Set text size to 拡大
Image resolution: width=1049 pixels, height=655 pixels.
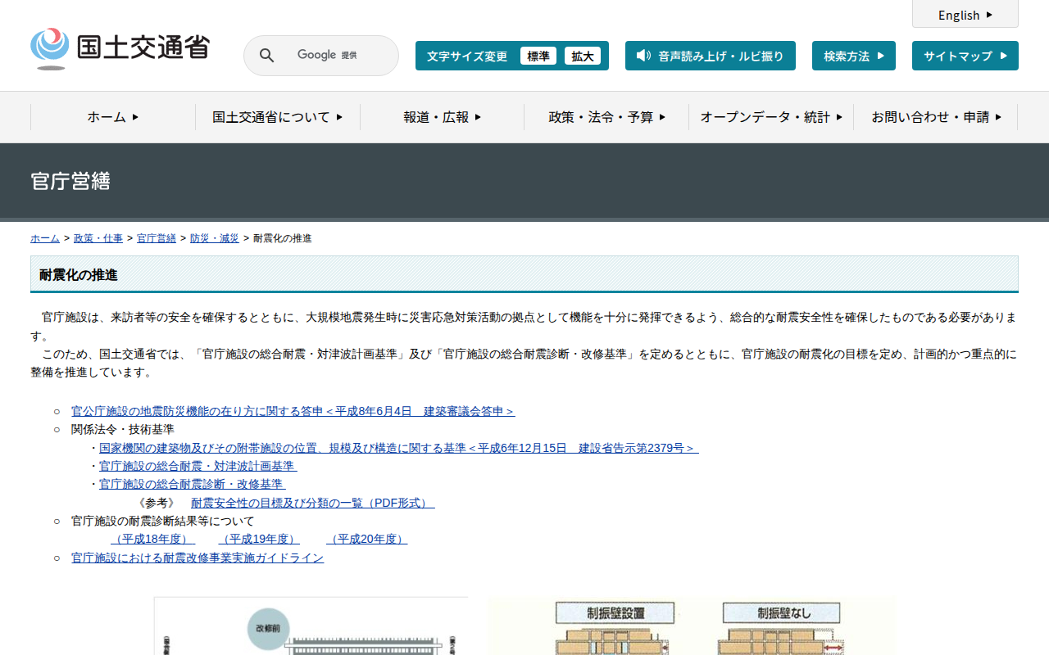[x=583, y=56]
